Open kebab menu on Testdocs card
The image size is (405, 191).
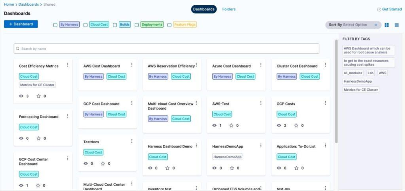(x=132, y=141)
